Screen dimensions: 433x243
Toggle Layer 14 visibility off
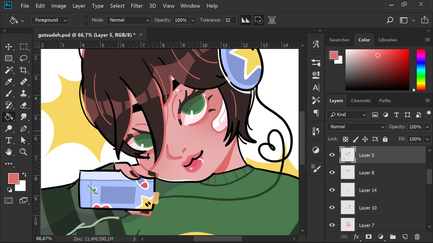(332, 190)
